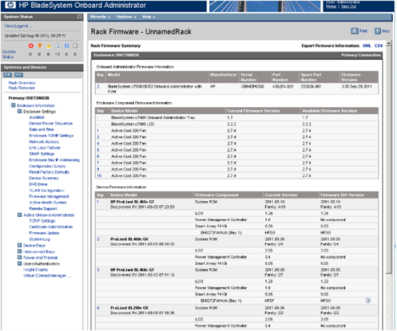The image size is (397, 331).
Task: Click the Sign Out link
Action: 349,6
